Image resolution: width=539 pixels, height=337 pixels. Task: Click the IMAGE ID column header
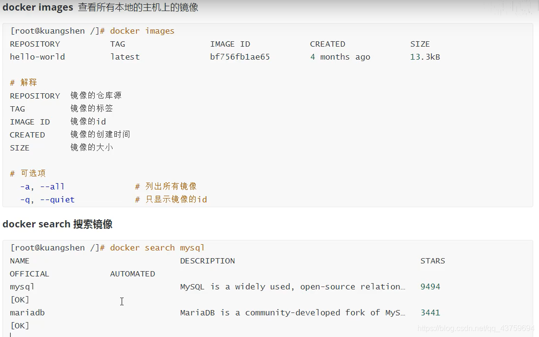click(230, 44)
